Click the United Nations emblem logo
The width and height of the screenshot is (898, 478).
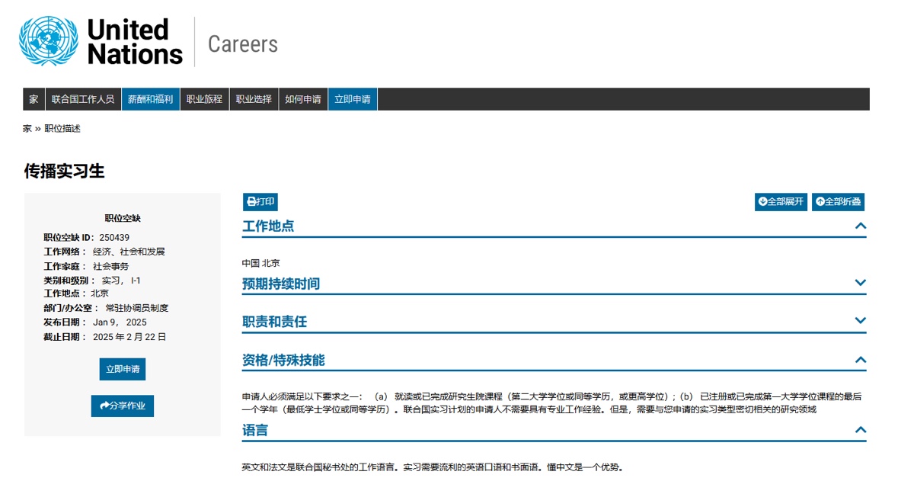49,41
